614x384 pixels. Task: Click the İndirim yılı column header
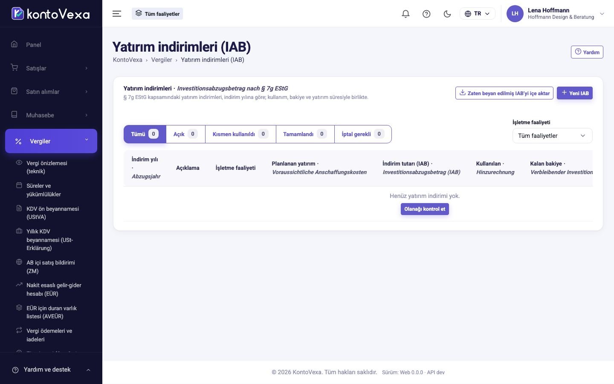click(146, 168)
